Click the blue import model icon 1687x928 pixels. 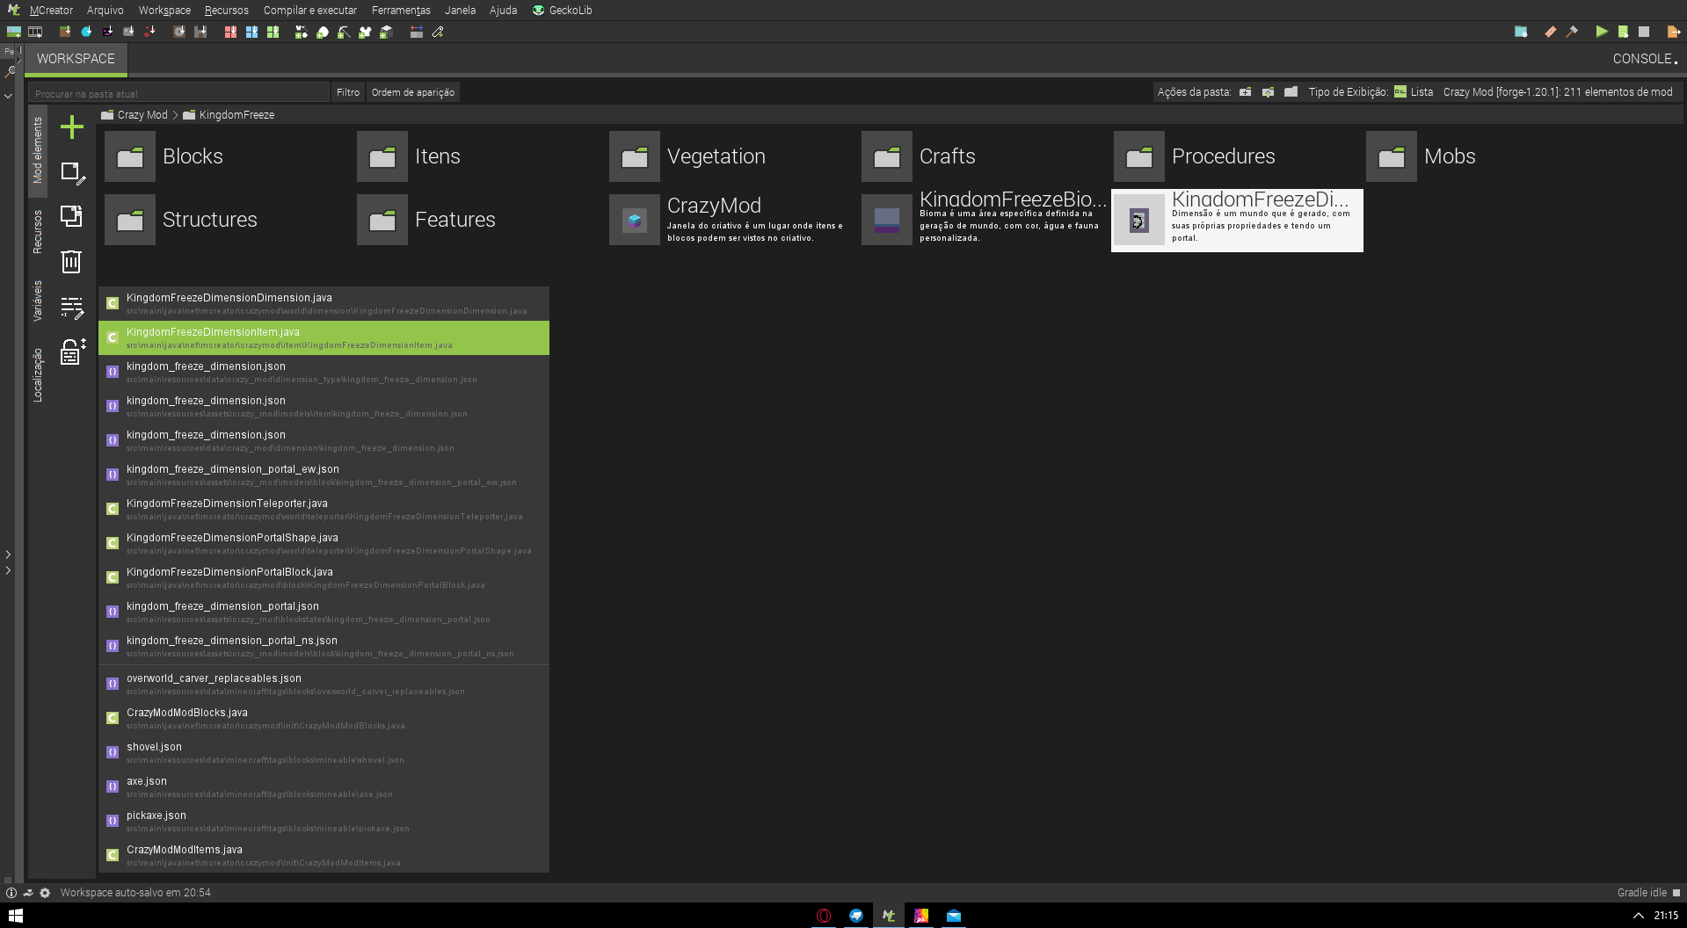tap(251, 32)
